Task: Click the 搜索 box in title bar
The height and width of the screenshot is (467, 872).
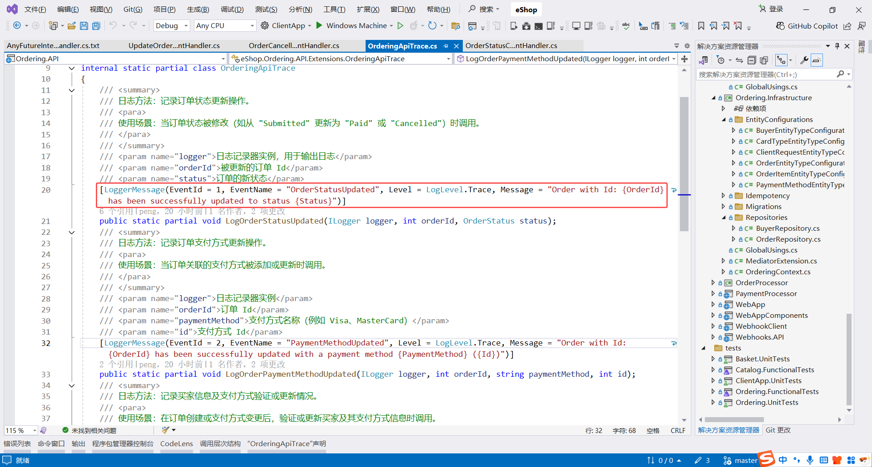Action: click(484, 9)
